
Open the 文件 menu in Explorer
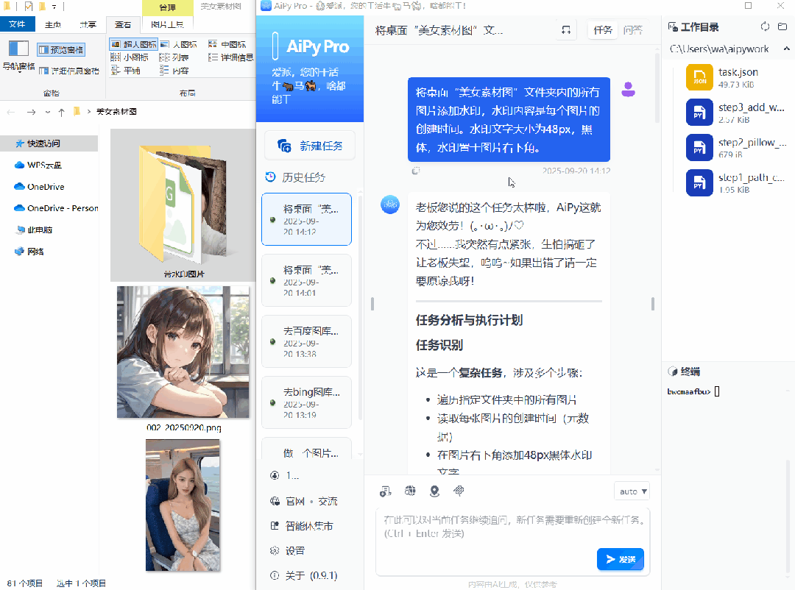pyautogui.click(x=18, y=23)
